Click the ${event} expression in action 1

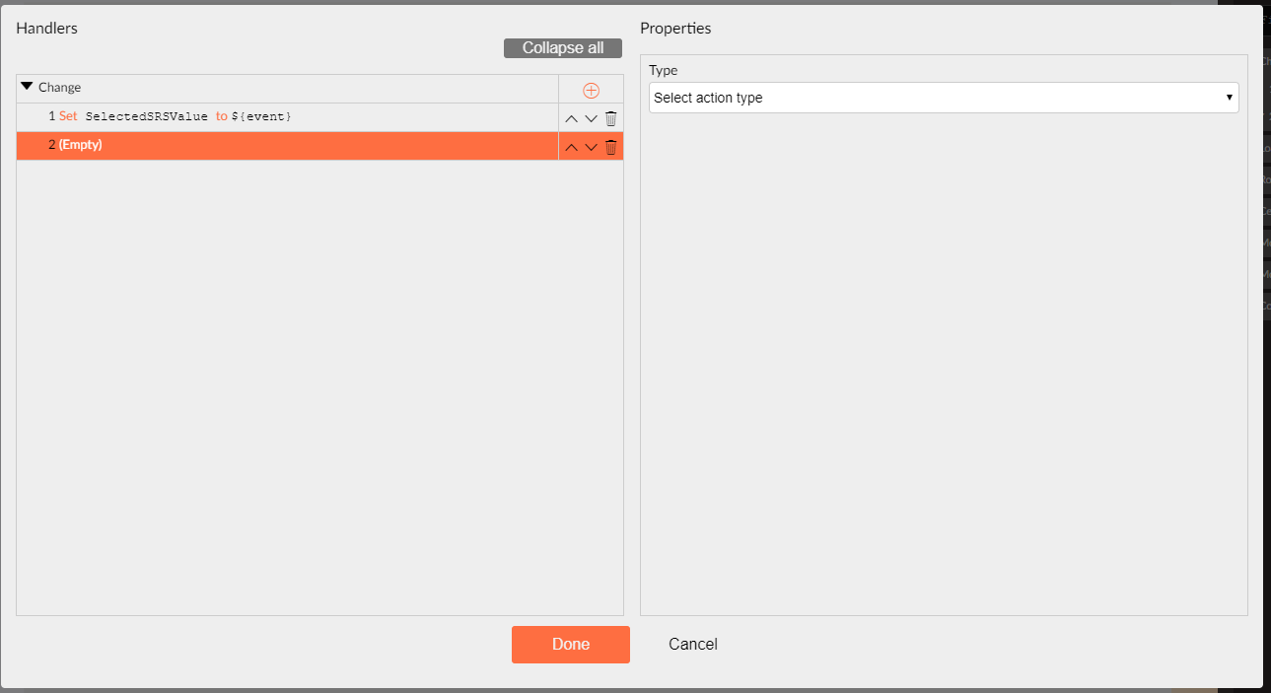pyautogui.click(x=262, y=116)
